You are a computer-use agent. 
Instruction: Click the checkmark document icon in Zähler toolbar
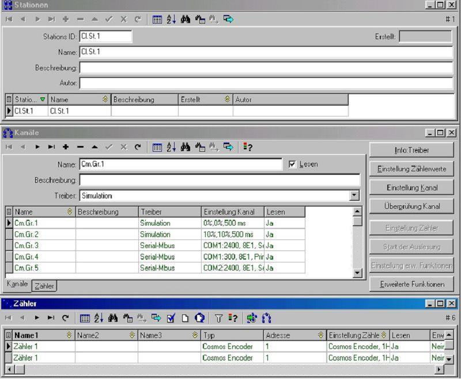[x=171, y=318]
